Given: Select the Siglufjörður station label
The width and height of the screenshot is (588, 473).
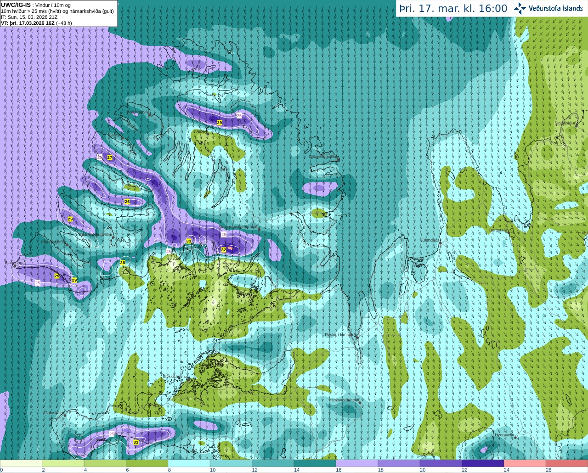Looking at the screenshot, I should pos(565,123).
